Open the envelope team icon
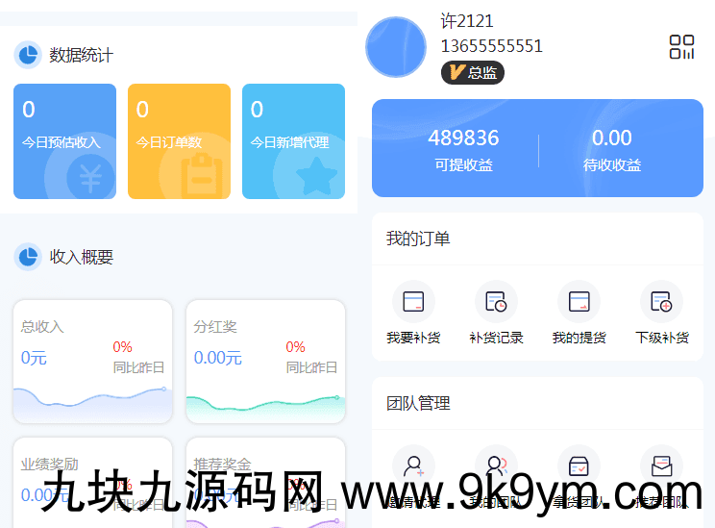 (x=661, y=466)
